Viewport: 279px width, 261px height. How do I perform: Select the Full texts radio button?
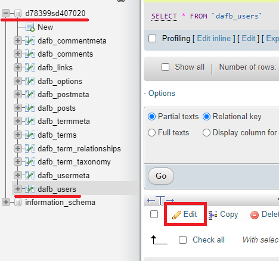[x=151, y=133]
